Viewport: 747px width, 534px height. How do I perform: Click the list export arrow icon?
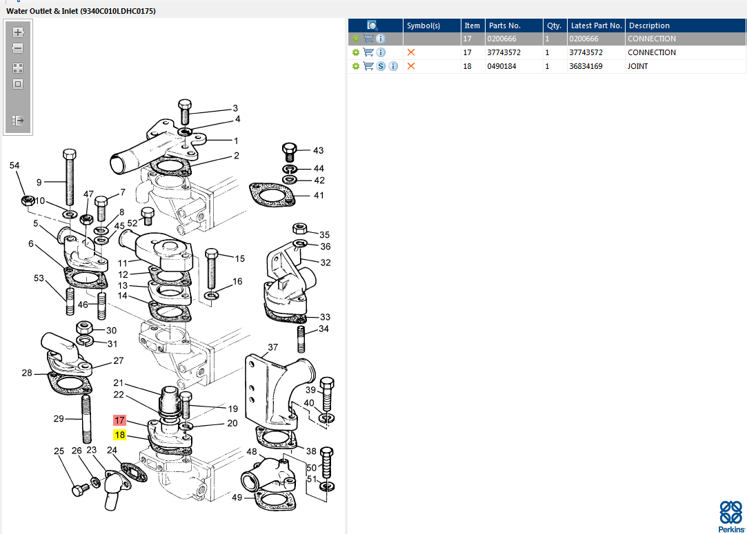point(18,121)
